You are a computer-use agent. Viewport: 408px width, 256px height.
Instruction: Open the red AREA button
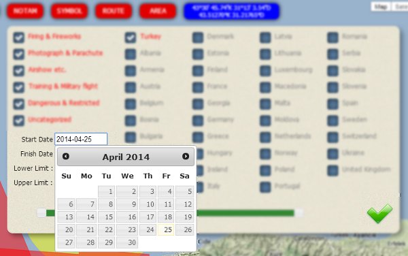pos(158,11)
